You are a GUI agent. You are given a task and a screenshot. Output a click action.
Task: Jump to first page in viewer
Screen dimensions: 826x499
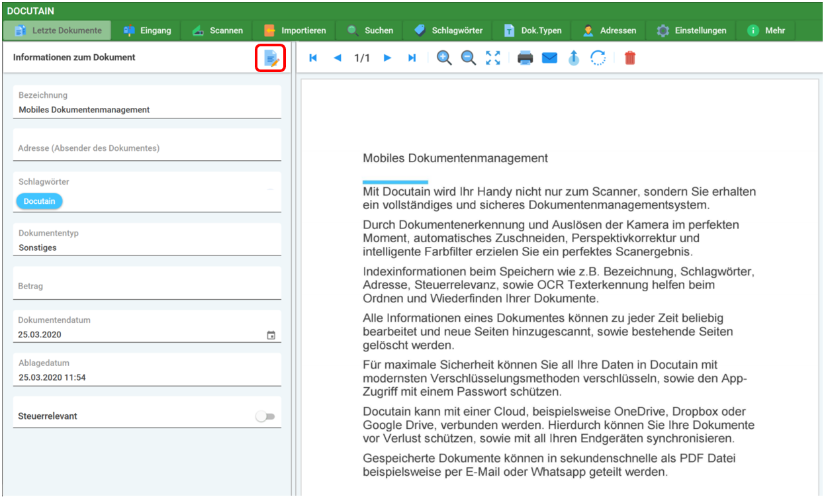click(x=313, y=58)
